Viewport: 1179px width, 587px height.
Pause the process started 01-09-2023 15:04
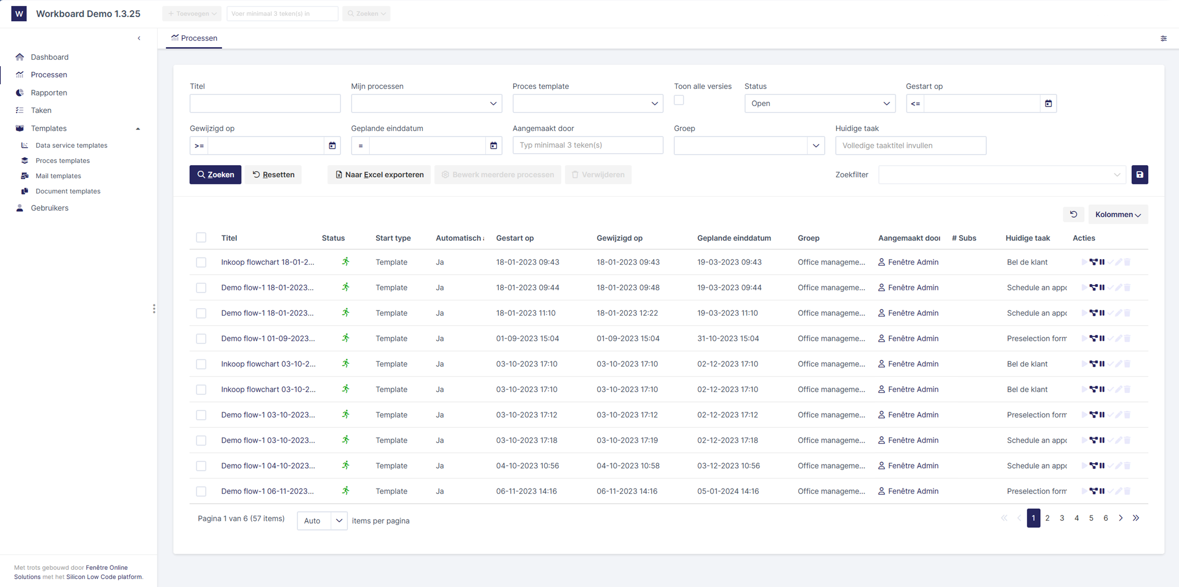pos(1102,338)
